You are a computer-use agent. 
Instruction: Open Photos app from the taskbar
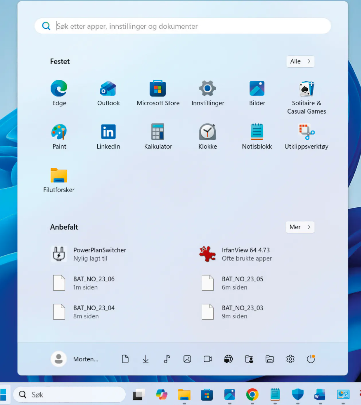[x=229, y=395]
